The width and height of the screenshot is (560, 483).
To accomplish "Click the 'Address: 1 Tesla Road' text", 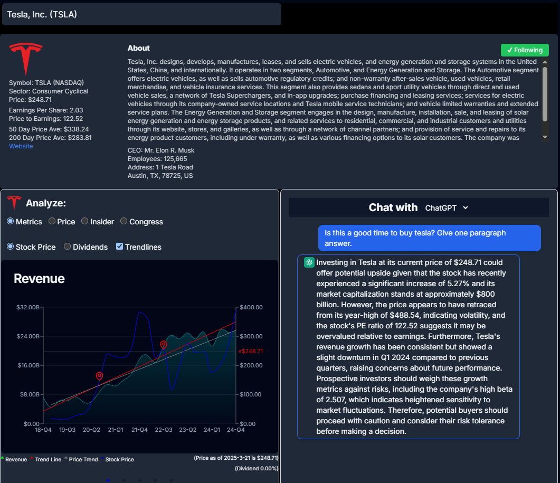I will point(160,167).
